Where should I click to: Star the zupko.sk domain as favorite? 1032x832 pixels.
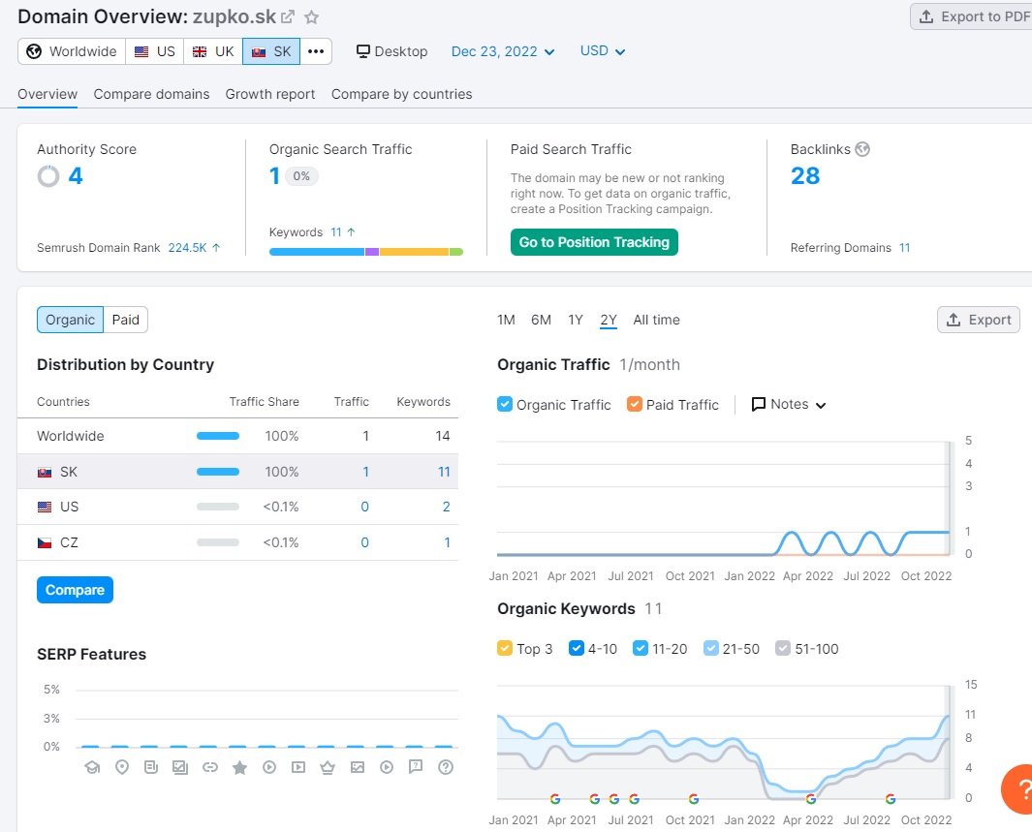[x=311, y=17]
